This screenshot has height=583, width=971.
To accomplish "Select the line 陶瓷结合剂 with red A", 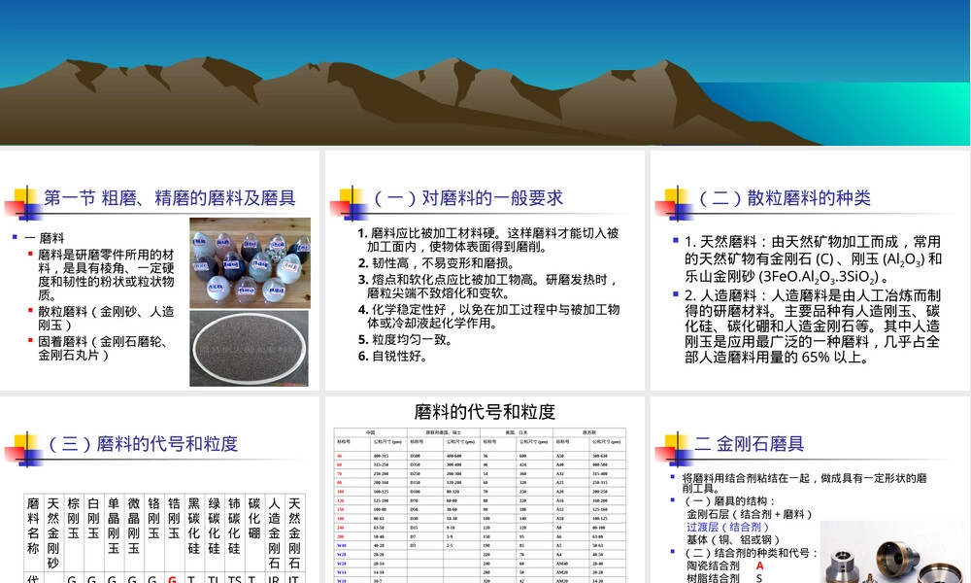I will 725,566.
